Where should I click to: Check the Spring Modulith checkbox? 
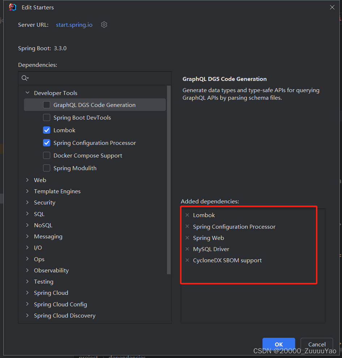[x=47, y=168]
